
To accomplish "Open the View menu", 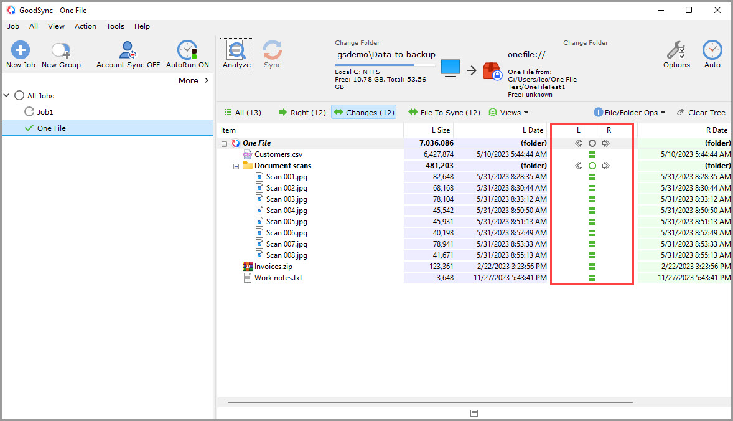I will pos(56,26).
